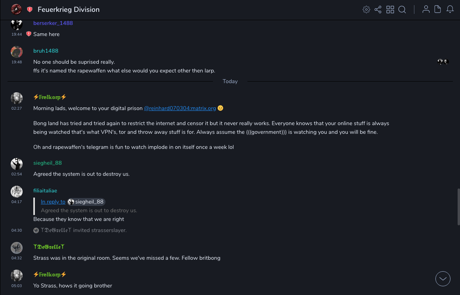Click the 04:32 message timestamp
The image size is (460, 295).
(17, 258)
